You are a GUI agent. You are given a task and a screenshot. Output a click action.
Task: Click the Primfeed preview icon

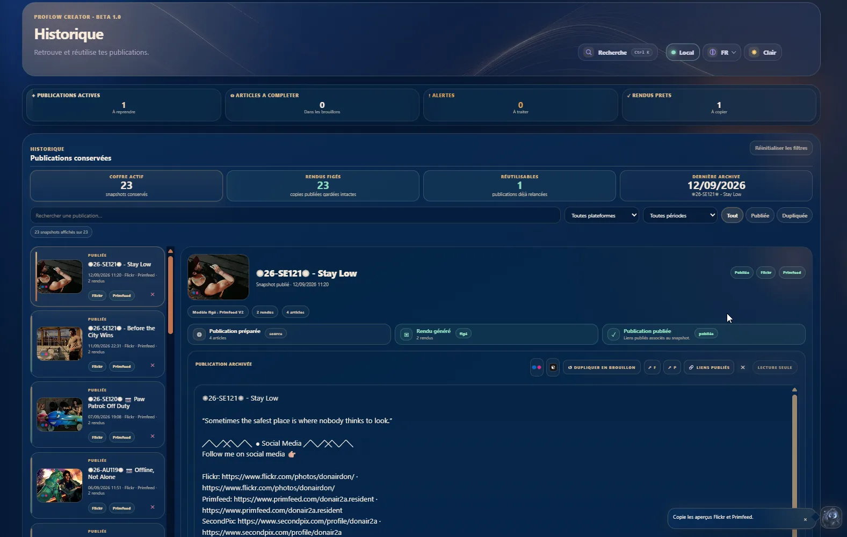coord(553,367)
